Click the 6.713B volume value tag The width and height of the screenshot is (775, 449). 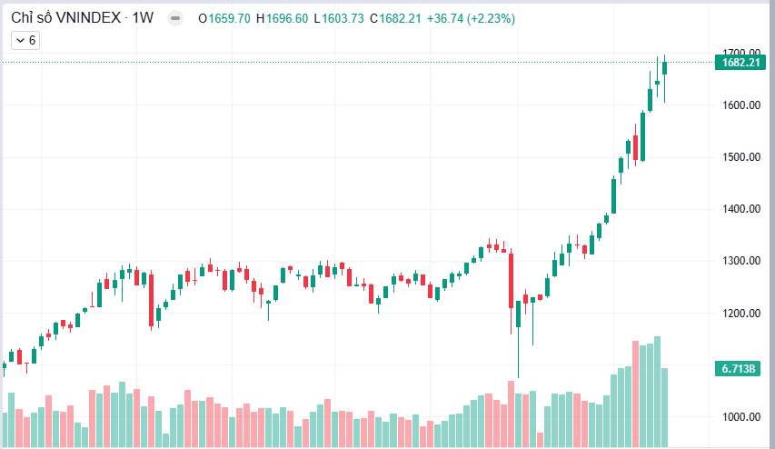point(738,368)
